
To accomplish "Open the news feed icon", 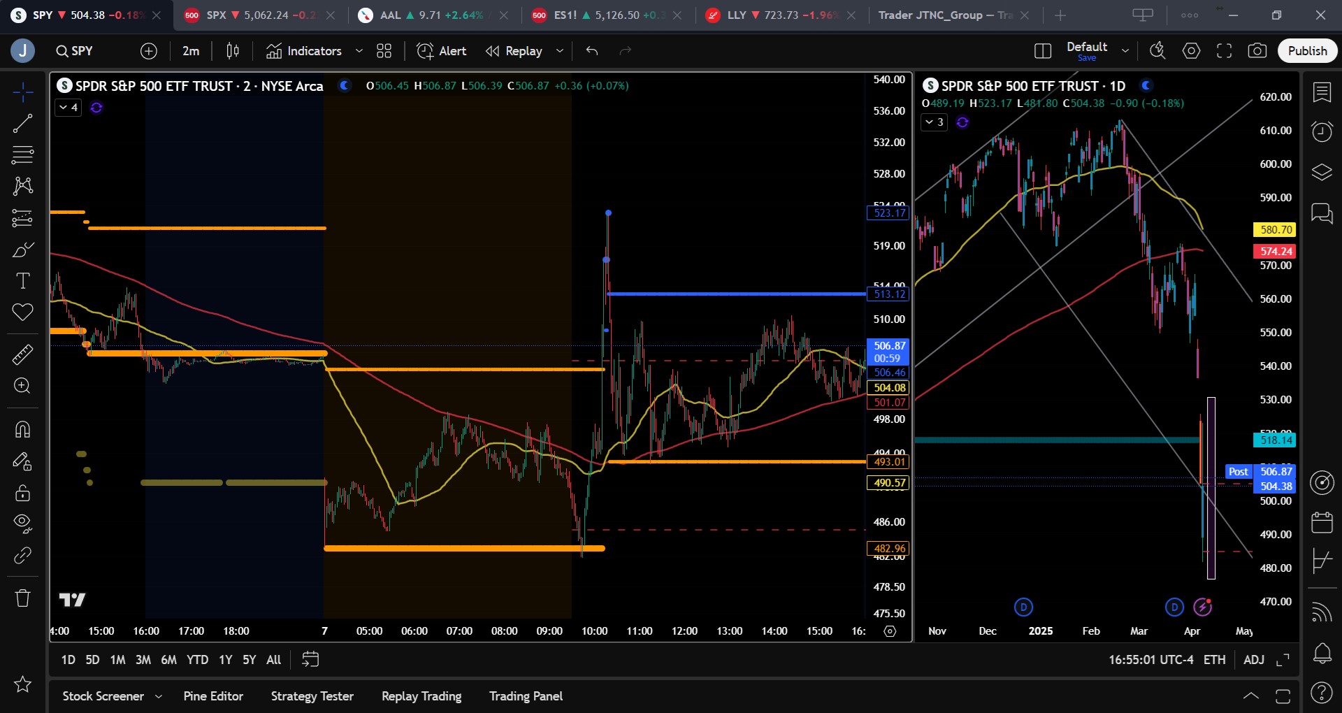I will point(1322,612).
